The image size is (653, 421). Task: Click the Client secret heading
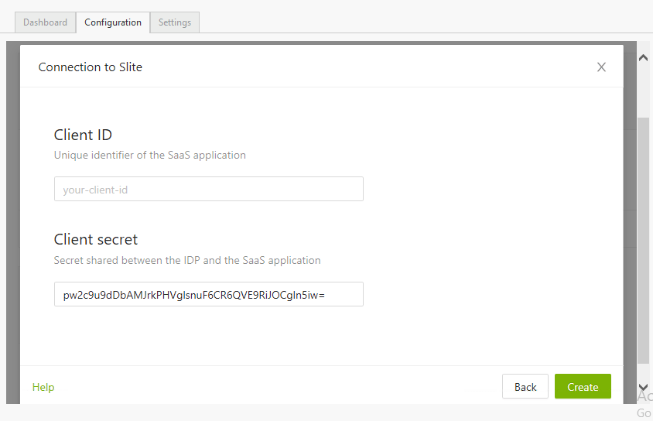click(x=96, y=239)
